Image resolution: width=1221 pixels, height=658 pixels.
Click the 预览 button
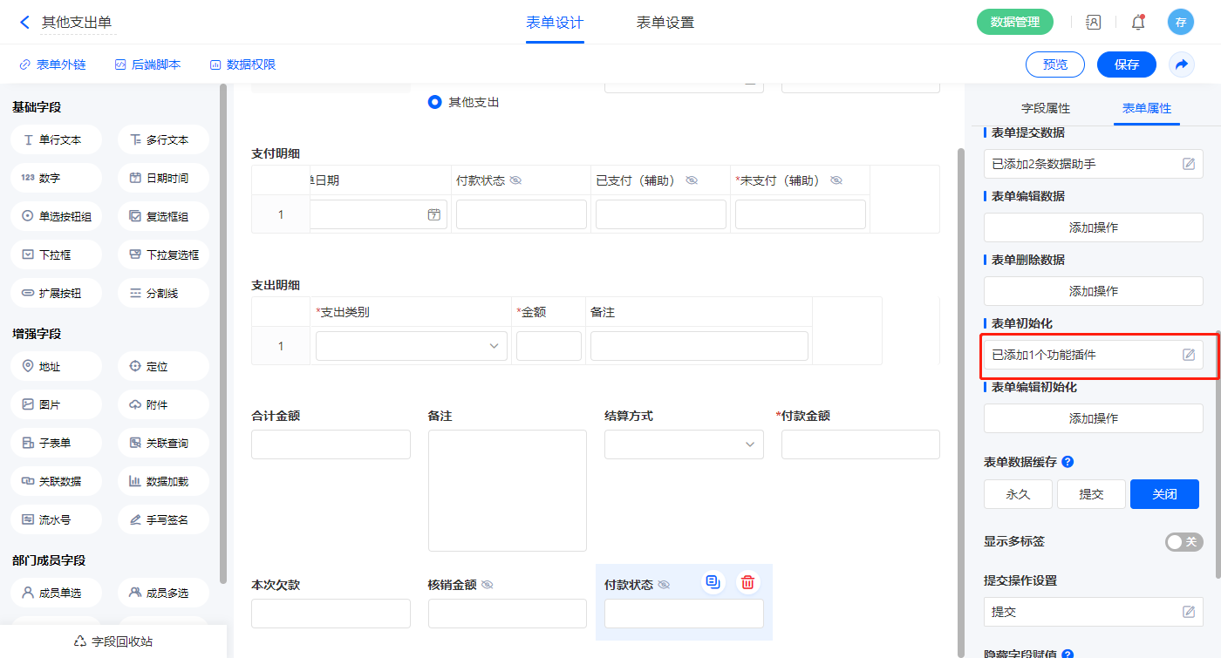coord(1054,64)
